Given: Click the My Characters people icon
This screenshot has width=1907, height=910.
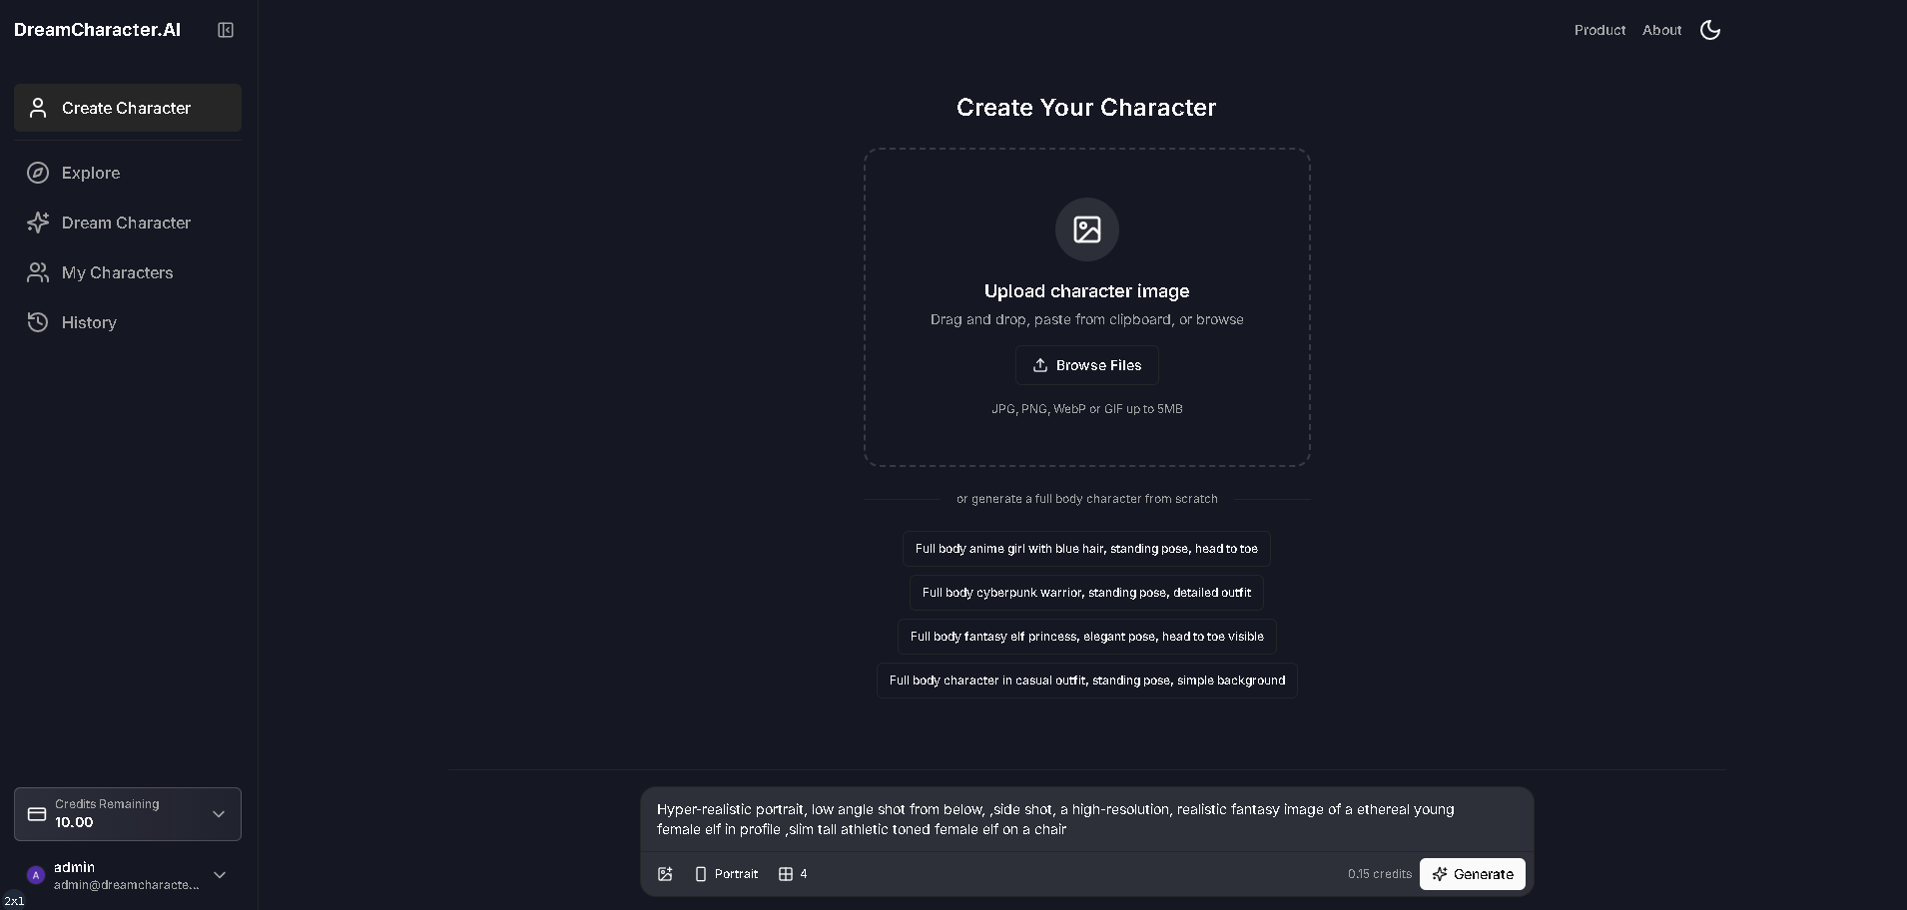Looking at the screenshot, I should (38, 272).
